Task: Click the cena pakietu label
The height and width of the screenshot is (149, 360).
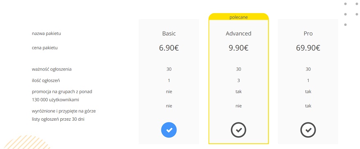Action: click(45, 48)
